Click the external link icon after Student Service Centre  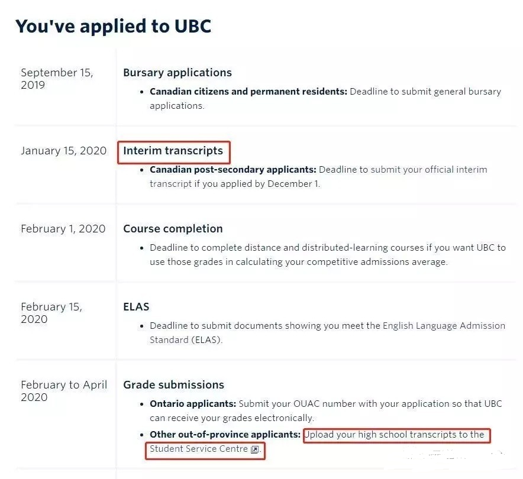254,449
